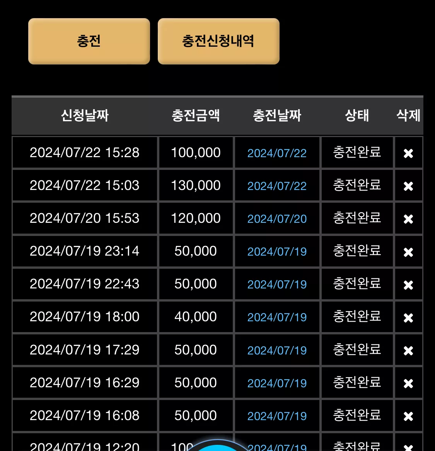Viewport: 435px width, 451px height.
Task: Open the 2024/07/22 charge date link for 100,000
Action: click(x=277, y=153)
